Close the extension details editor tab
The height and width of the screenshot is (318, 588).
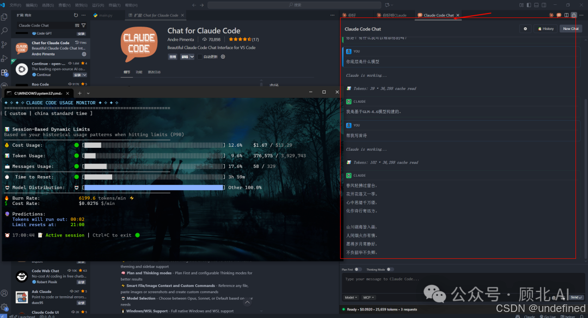coord(182,15)
